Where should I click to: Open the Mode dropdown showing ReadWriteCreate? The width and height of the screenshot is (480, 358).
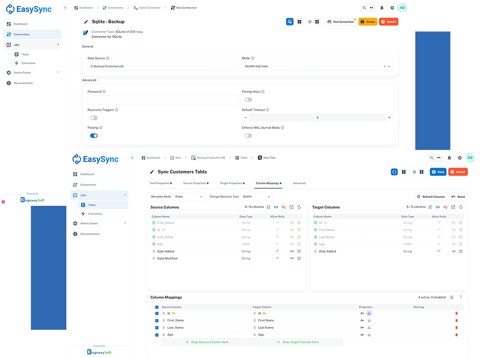(317, 66)
